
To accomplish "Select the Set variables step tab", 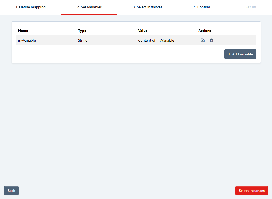I will click(x=89, y=7).
